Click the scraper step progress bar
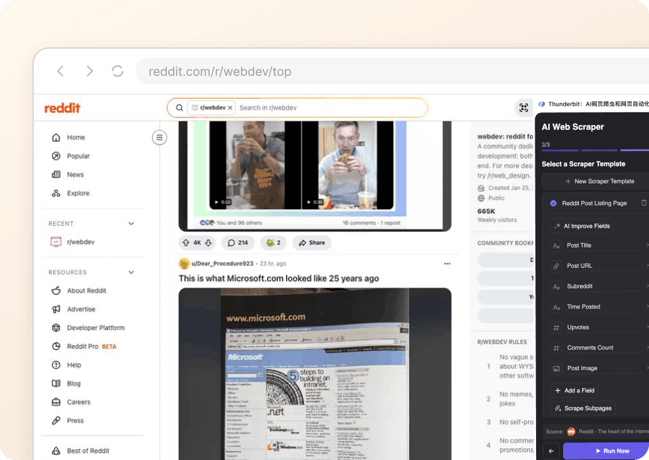The width and height of the screenshot is (649, 460). coord(594,150)
